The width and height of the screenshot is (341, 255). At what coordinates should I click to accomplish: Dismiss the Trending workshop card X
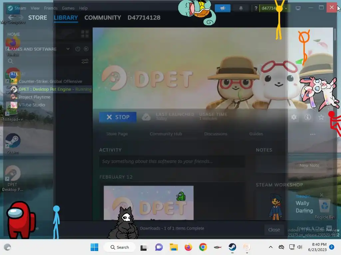click(x=322, y=195)
